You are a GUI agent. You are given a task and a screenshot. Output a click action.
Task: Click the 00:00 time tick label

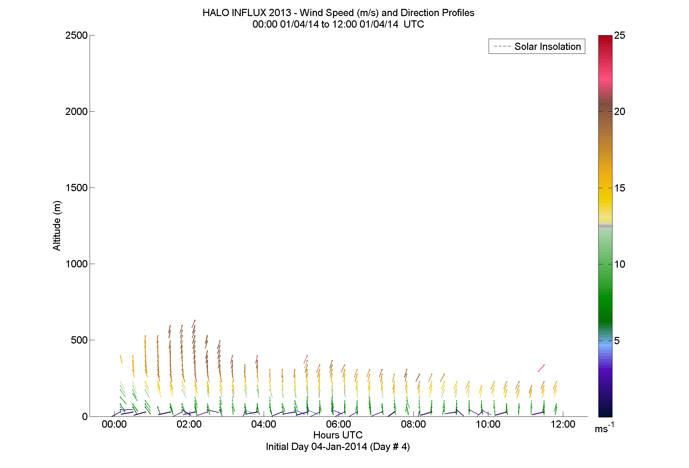pos(114,424)
